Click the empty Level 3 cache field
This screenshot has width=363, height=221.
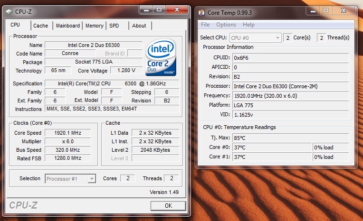tap(155, 158)
